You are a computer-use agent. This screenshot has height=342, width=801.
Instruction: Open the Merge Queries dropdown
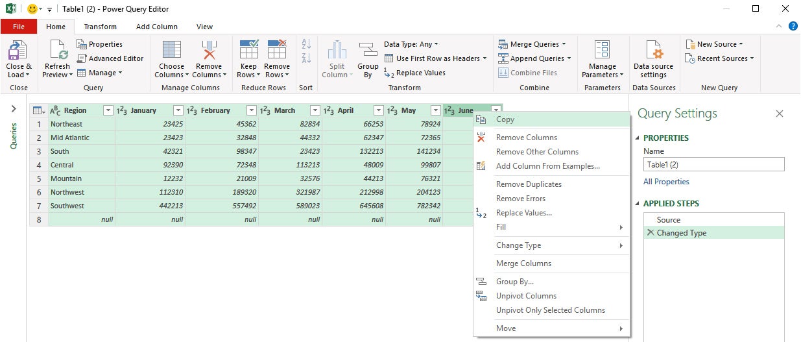coord(532,44)
